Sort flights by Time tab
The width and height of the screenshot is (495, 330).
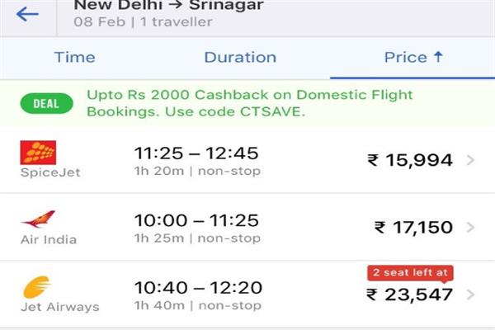pos(75,58)
